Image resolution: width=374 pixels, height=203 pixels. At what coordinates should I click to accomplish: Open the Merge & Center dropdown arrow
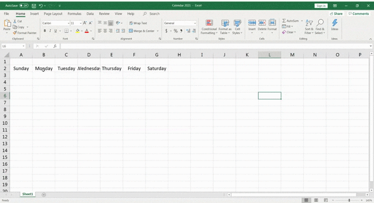coord(158,31)
